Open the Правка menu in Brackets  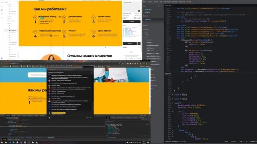pos(150,2)
